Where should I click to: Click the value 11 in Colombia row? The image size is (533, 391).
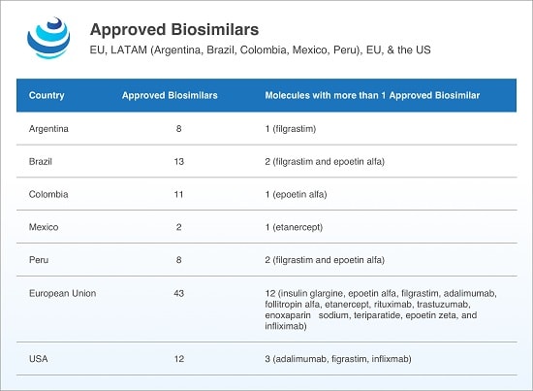[179, 194]
